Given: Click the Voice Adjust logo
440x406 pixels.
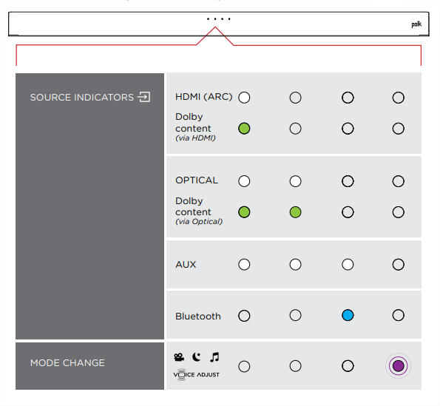Looking at the screenshot, I should (197, 375).
